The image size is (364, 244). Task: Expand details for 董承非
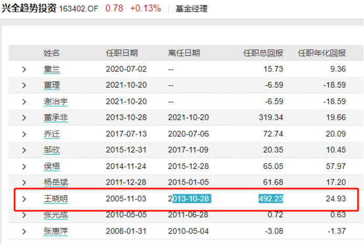24,118
